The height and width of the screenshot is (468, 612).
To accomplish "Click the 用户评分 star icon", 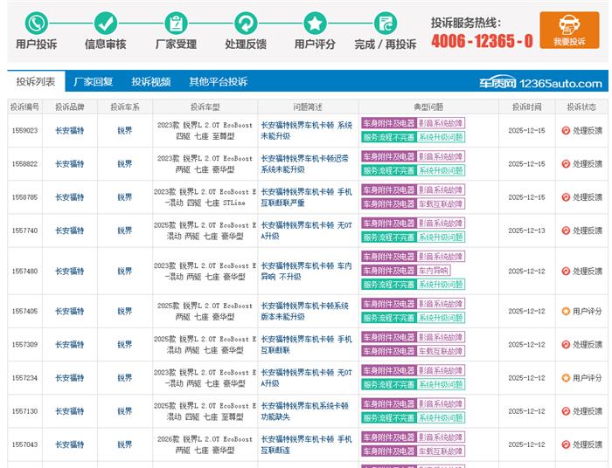I will [315, 24].
